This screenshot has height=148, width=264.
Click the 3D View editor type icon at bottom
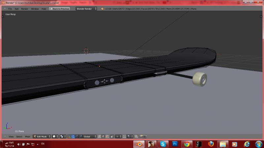5,136
